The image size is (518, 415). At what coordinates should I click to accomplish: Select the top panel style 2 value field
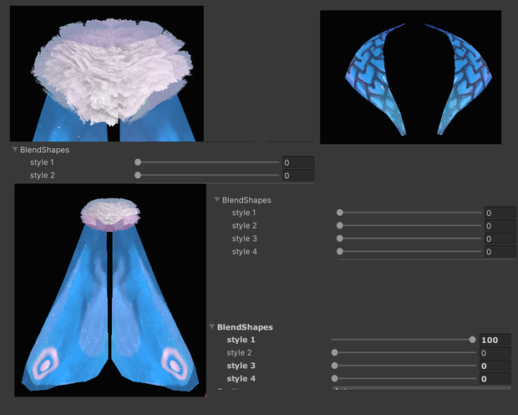[x=298, y=176]
